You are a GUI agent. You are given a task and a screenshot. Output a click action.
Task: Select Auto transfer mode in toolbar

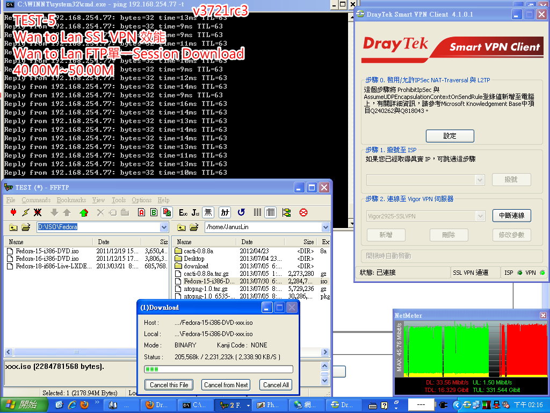click(x=167, y=212)
